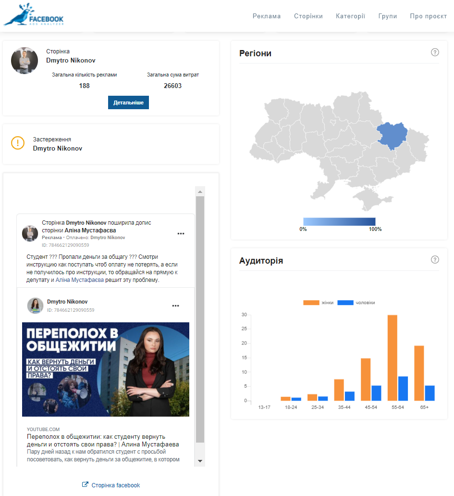This screenshot has width=454, height=496.
Task: Click Аліна Мустафаєва link in post text
Action: pos(79,280)
